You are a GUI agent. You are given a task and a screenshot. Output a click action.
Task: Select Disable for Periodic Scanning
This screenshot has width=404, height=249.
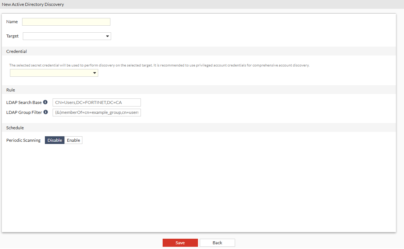coord(54,140)
